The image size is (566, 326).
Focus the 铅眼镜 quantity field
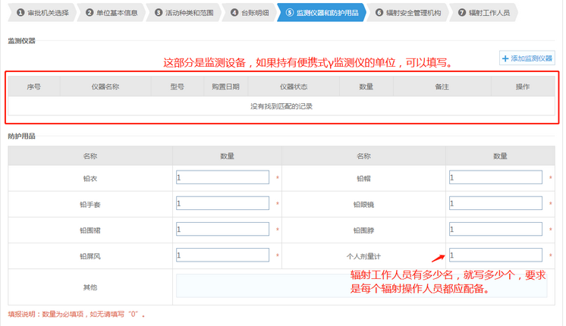tap(495, 203)
